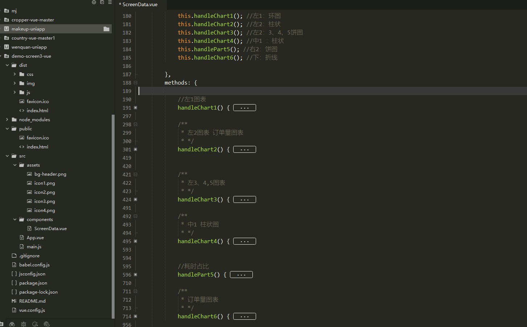
Task: Unfold code at line 191 gutter marker
Action: pos(136,108)
